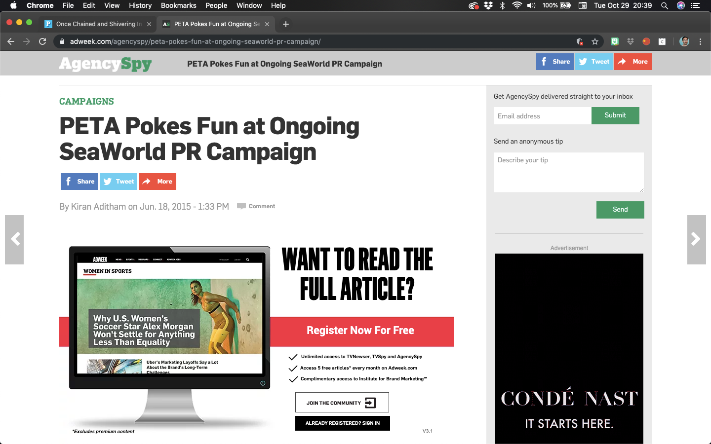Focus the Email address field
Screen dimensions: 711x444
click(543, 116)
